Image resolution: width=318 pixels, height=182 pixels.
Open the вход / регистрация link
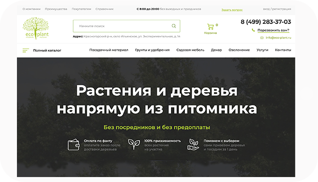point(277,9)
